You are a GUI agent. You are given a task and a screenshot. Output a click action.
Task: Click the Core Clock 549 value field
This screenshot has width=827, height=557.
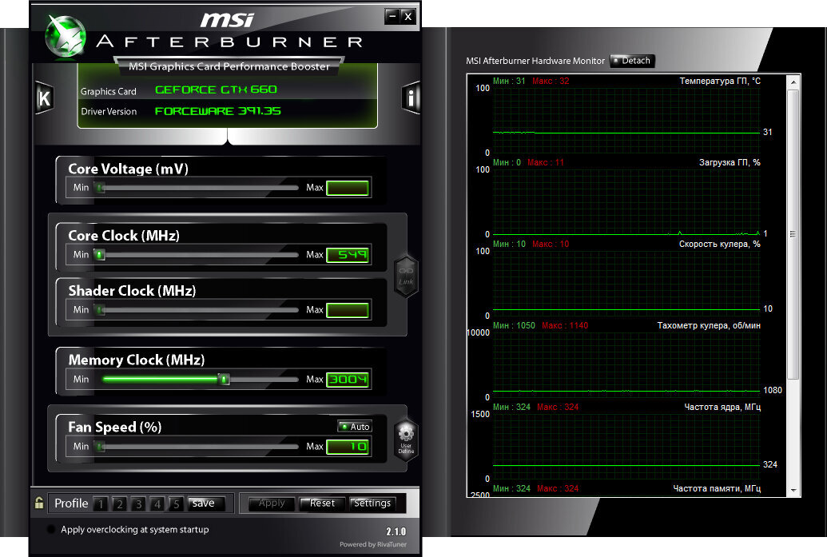tap(348, 255)
